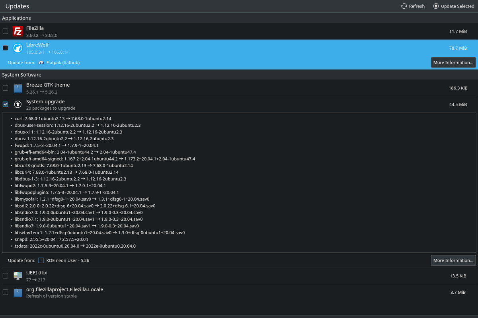Screen dimensions: 478x318
Task: Click the 186.3 KiB size value
Action: click(458, 88)
